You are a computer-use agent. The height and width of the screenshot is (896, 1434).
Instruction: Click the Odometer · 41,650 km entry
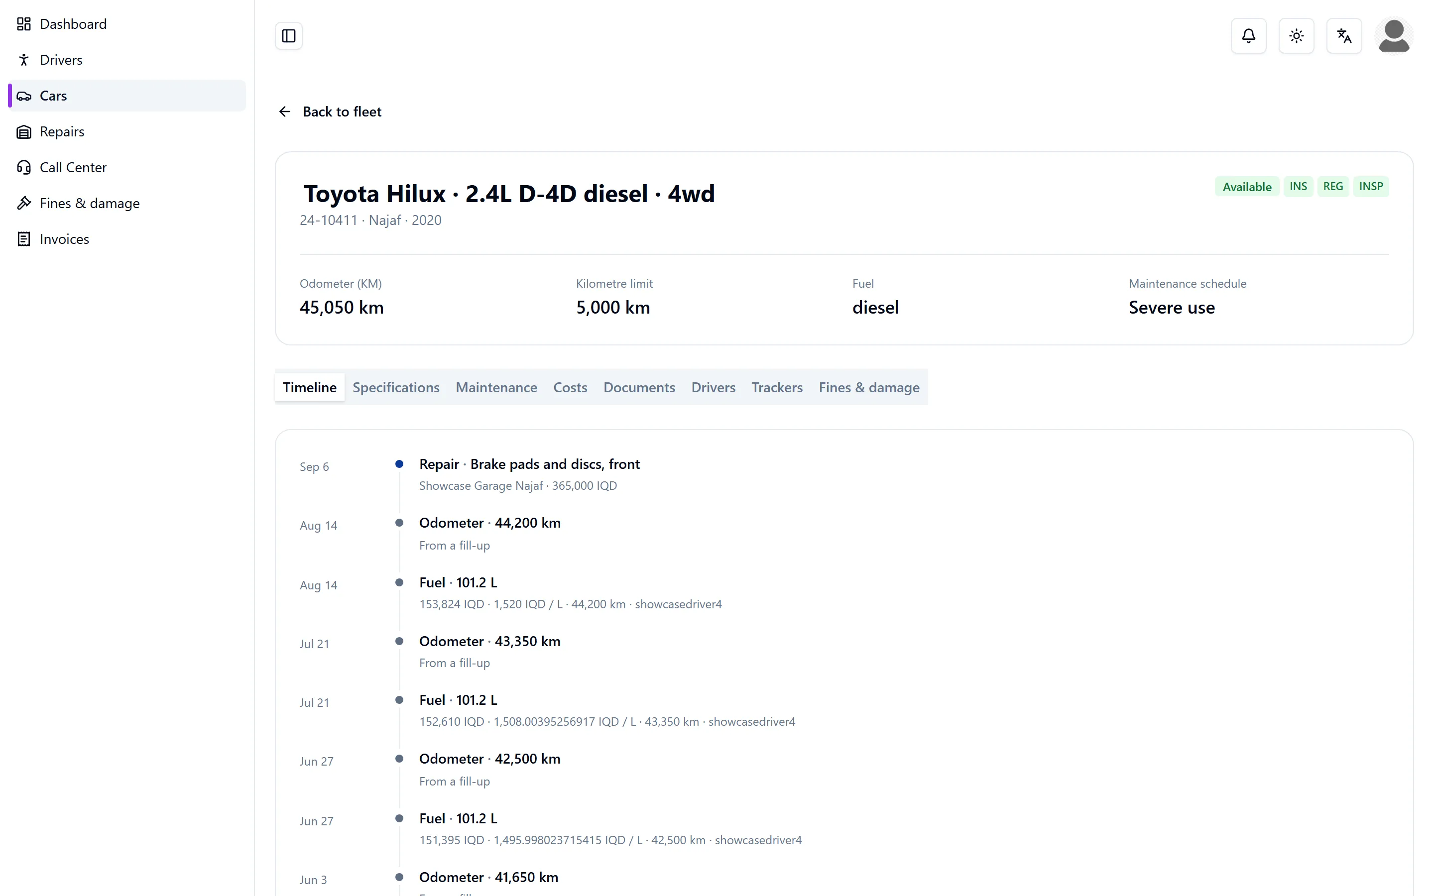click(x=488, y=878)
